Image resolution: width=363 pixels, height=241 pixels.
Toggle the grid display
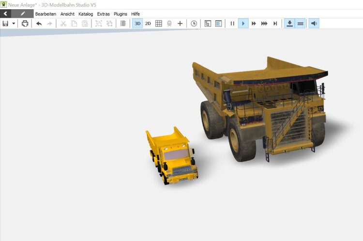pyautogui.click(x=158, y=23)
